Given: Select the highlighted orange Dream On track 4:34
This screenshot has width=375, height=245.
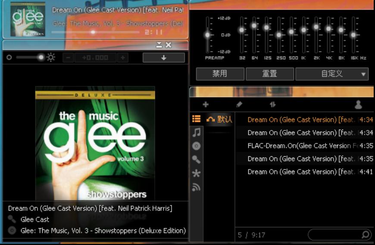Looking at the screenshot, I should tap(305, 119).
